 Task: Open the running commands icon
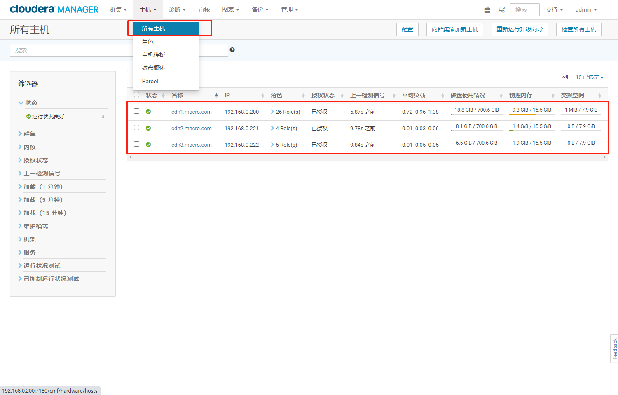point(501,9)
